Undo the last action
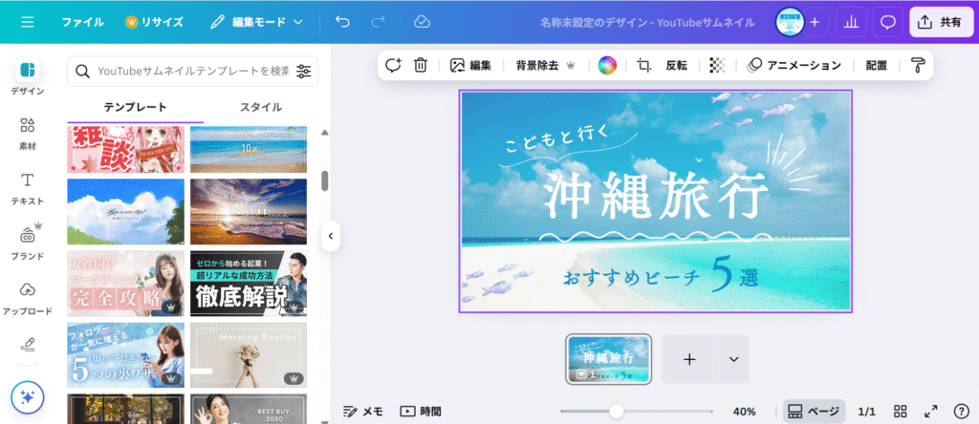979x424 pixels. coord(342,21)
